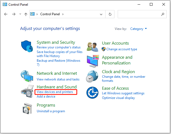
Task: Navigate back with the back arrow
Action: pyautogui.click(x=6, y=14)
